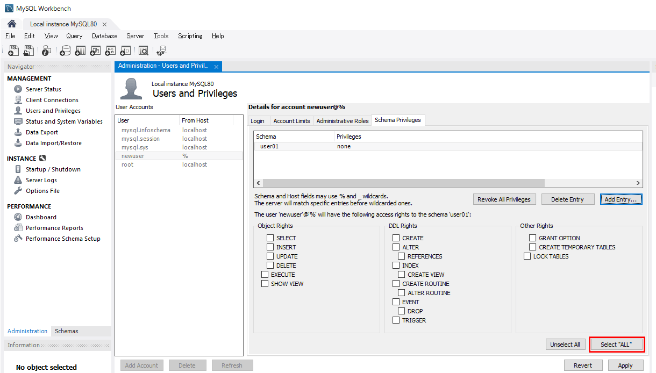Click the search table data toolbar icon
Viewport: 656px width, 373px height.
coord(143,51)
